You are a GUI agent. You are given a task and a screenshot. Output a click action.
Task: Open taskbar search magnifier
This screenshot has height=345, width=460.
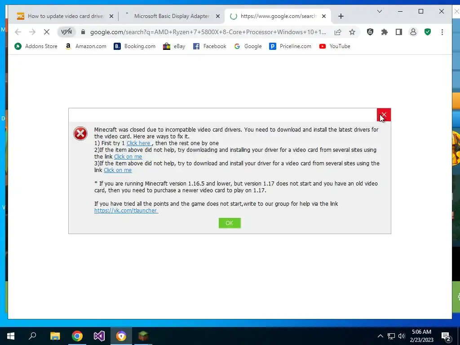32,336
